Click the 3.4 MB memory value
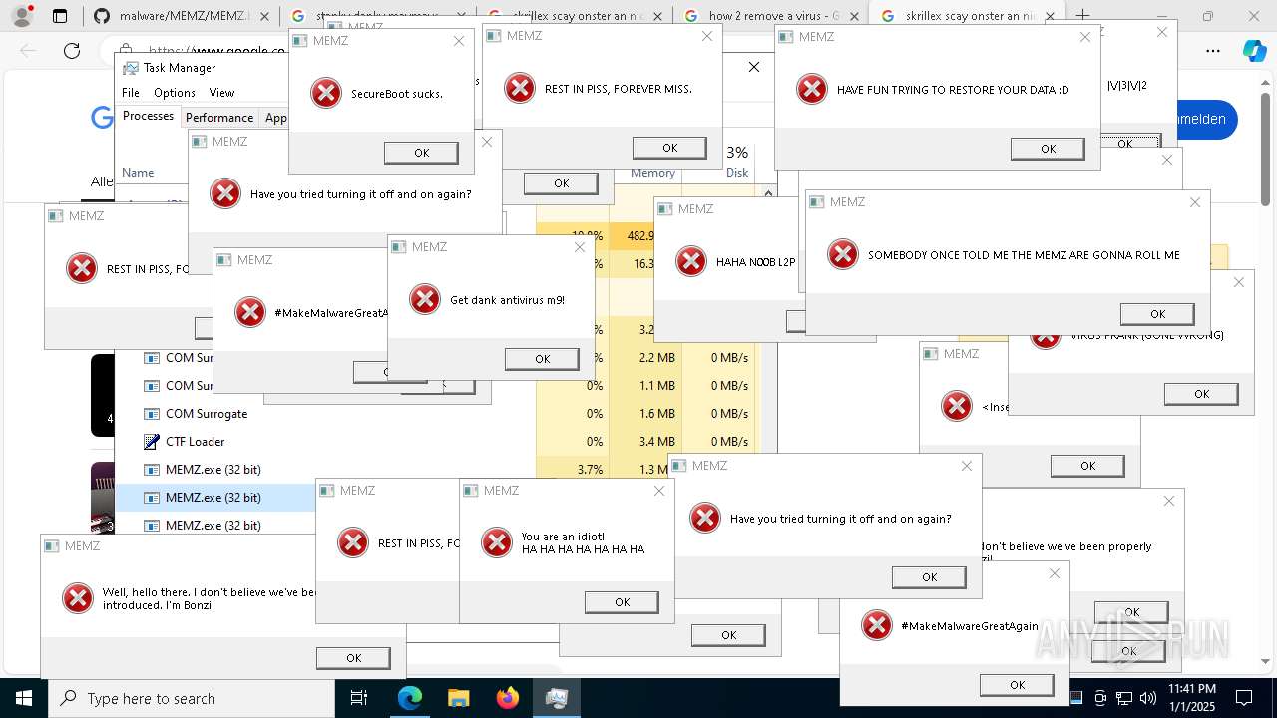Image resolution: width=1277 pixels, height=718 pixels. (x=656, y=441)
